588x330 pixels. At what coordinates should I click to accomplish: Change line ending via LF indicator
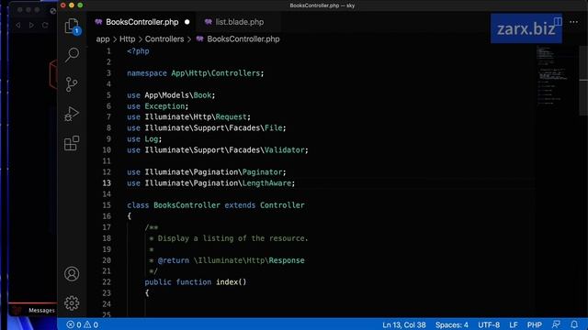pyautogui.click(x=514, y=324)
